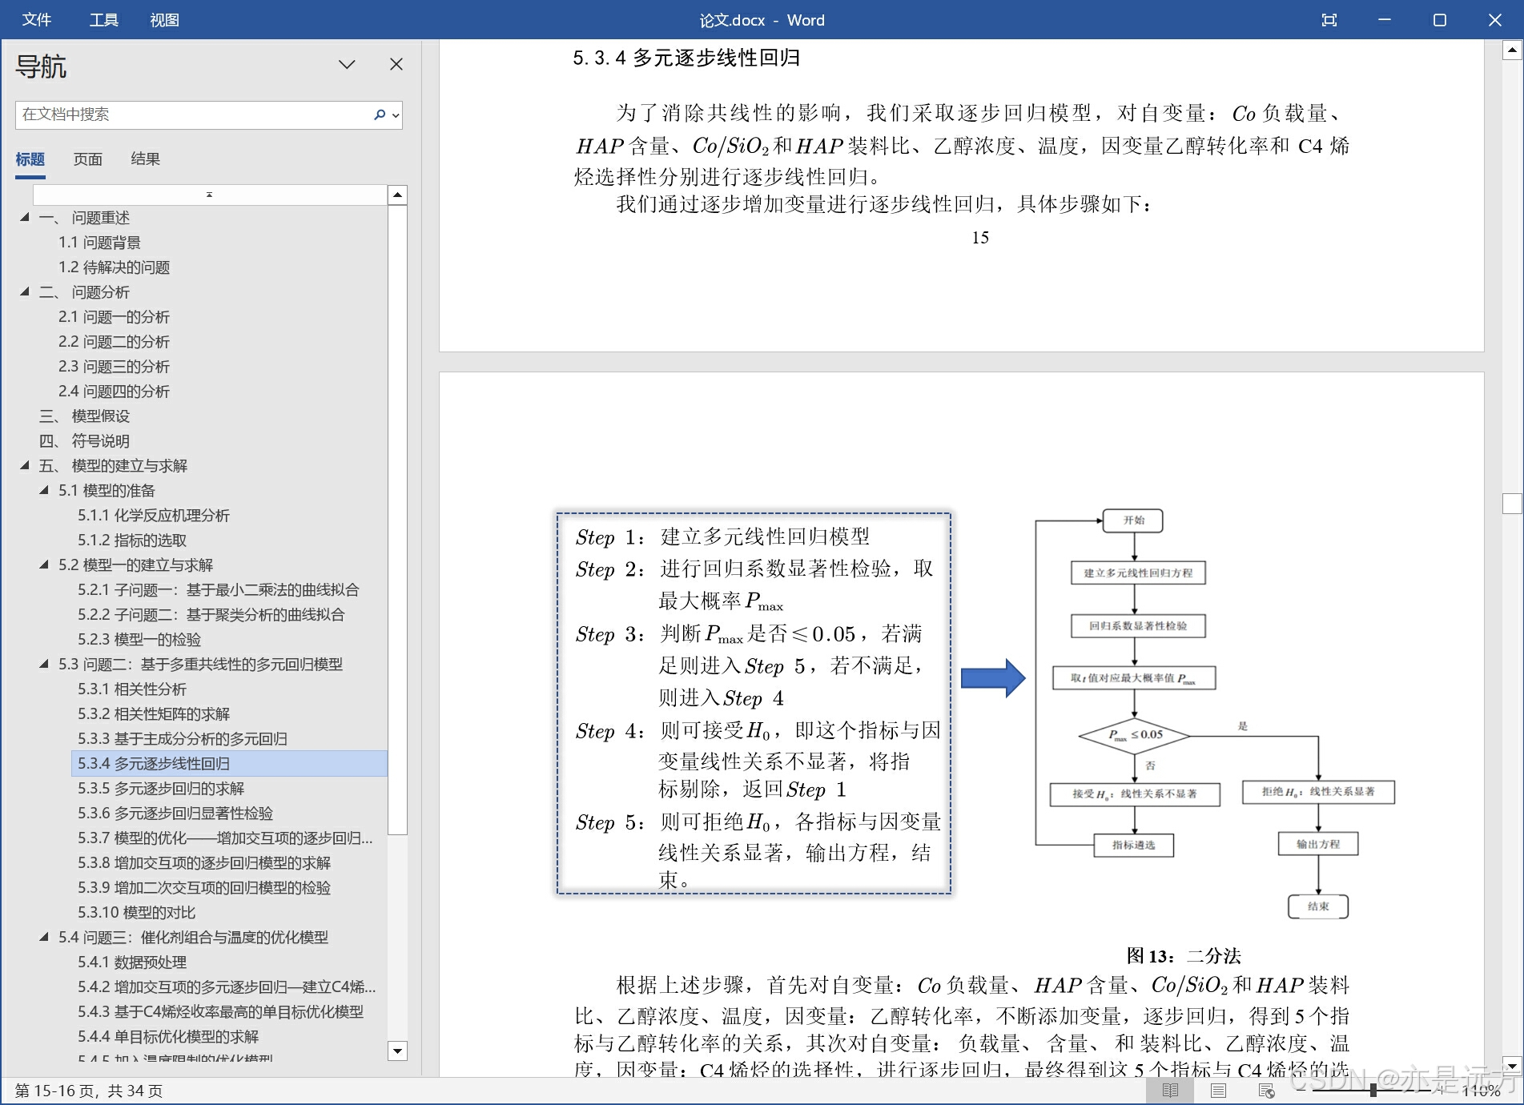This screenshot has width=1524, height=1105.
Task: Go to heading 5.2.3 模型一的检验
Action: (139, 639)
